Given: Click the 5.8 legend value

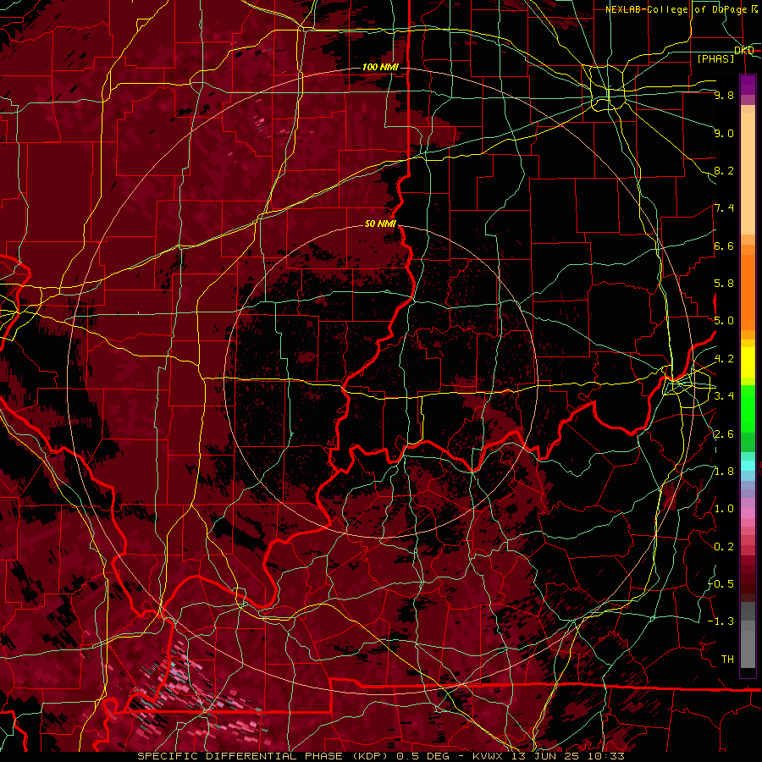Looking at the screenshot, I should tap(724, 283).
